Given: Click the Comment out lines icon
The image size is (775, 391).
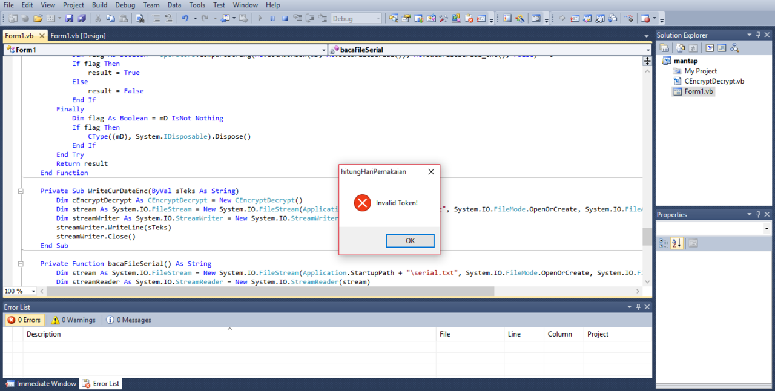Looking at the screenshot, I should coord(156,19).
